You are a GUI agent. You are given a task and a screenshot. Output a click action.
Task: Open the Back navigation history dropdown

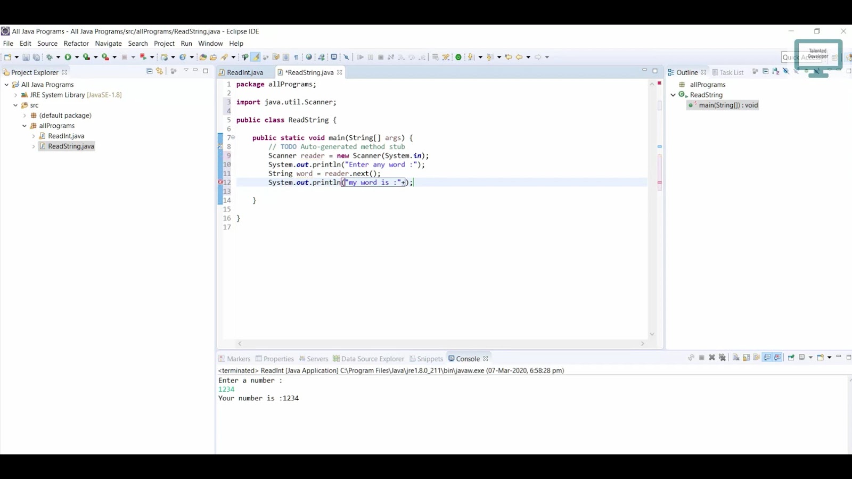click(528, 57)
